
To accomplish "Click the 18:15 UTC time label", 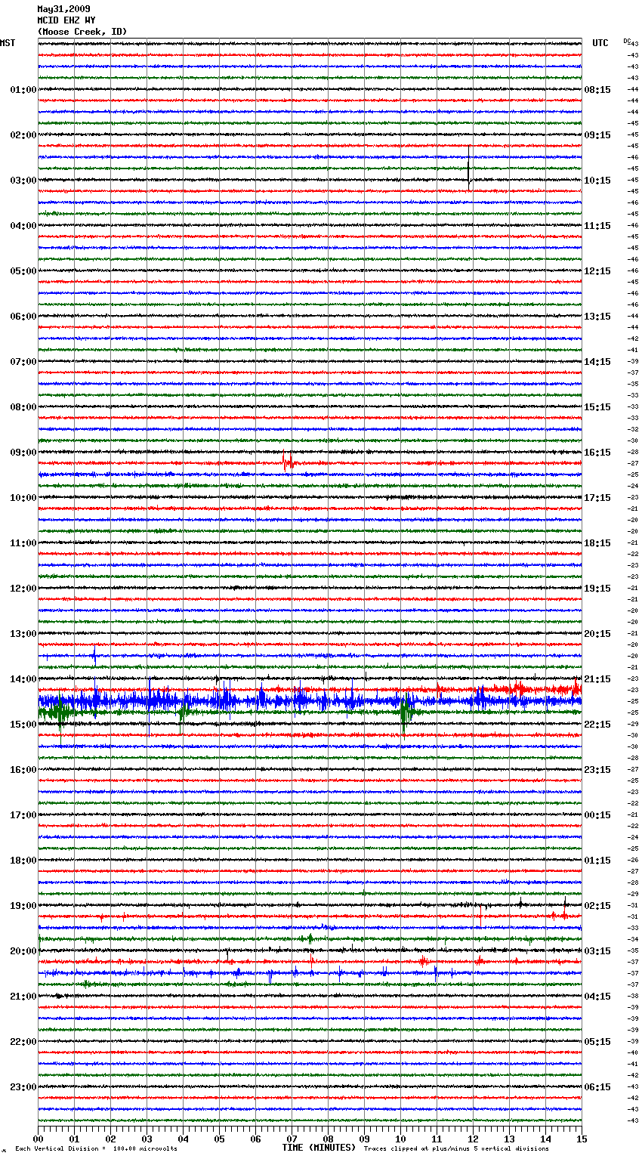I will pyautogui.click(x=597, y=543).
